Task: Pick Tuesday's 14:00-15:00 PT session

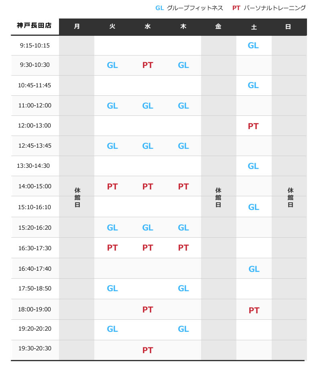Action: point(112,187)
